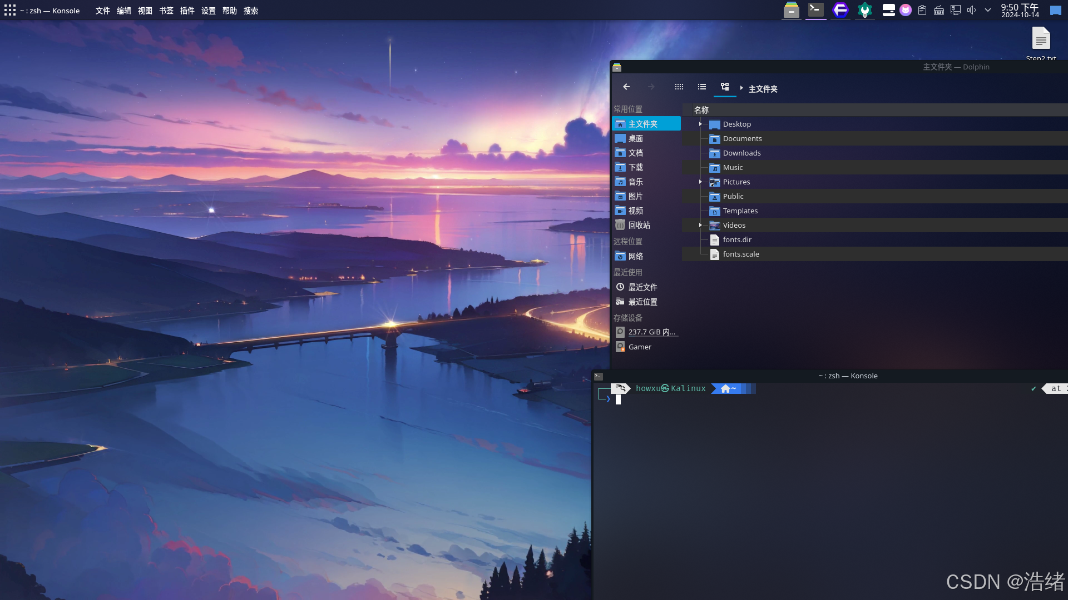
Task: Show hidden system tray icons arrow
Action: 988,10
